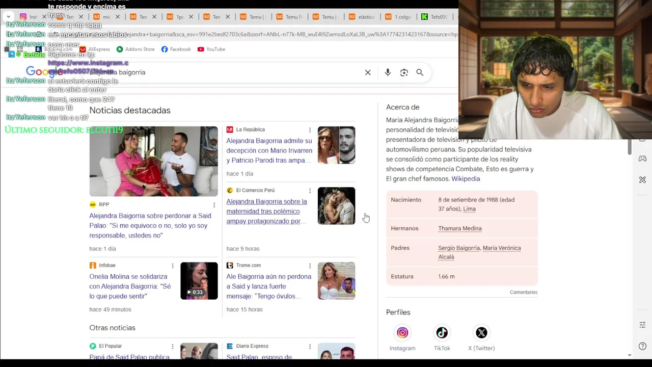Open options menu for Trome.com article
This screenshot has width=652, height=367.
coord(310,266)
